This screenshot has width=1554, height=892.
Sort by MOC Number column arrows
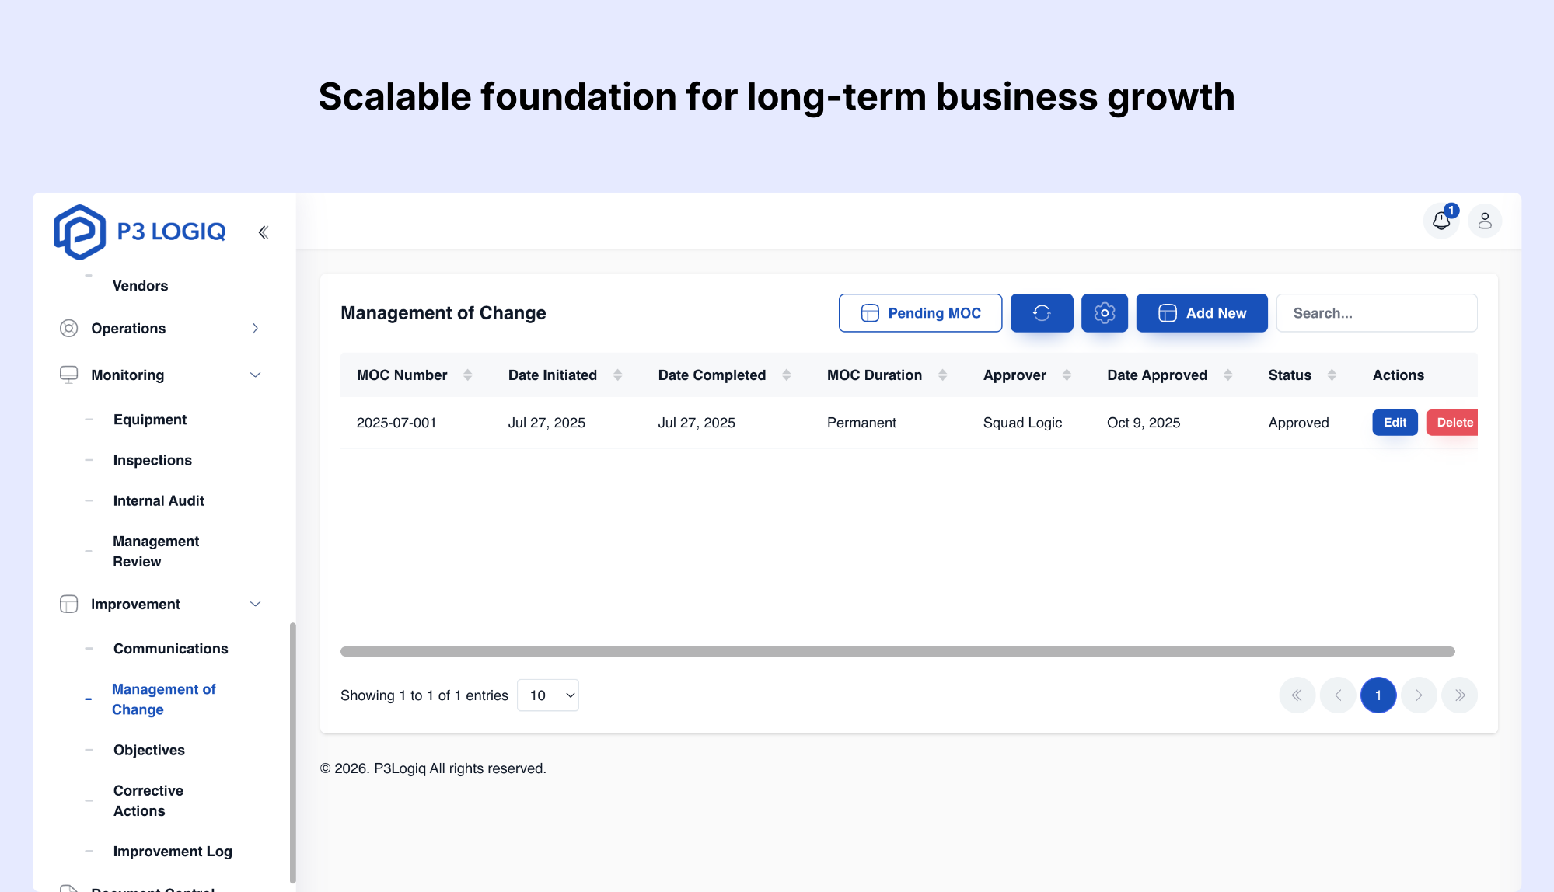(x=467, y=375)
